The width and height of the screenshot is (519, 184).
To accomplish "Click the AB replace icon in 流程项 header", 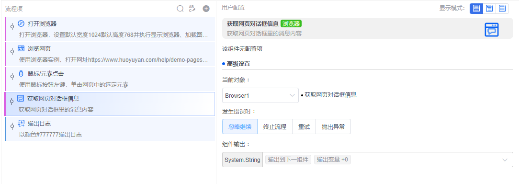I will pyautogui.click(x=192, y=9).
